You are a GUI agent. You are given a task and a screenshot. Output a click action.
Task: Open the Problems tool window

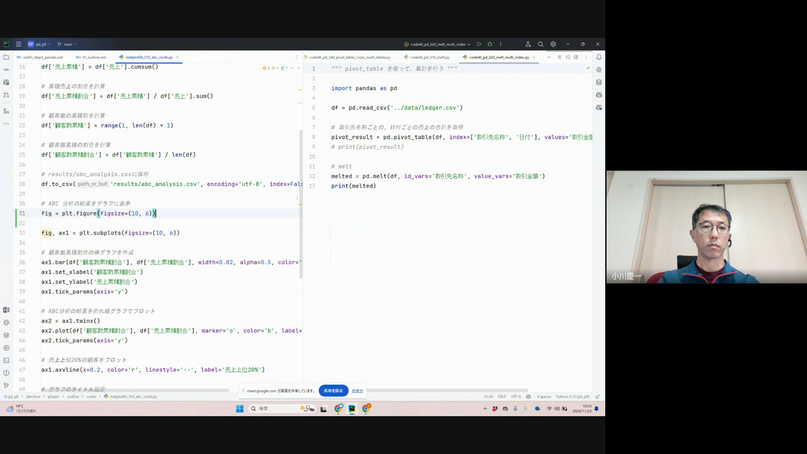[6, 373]
